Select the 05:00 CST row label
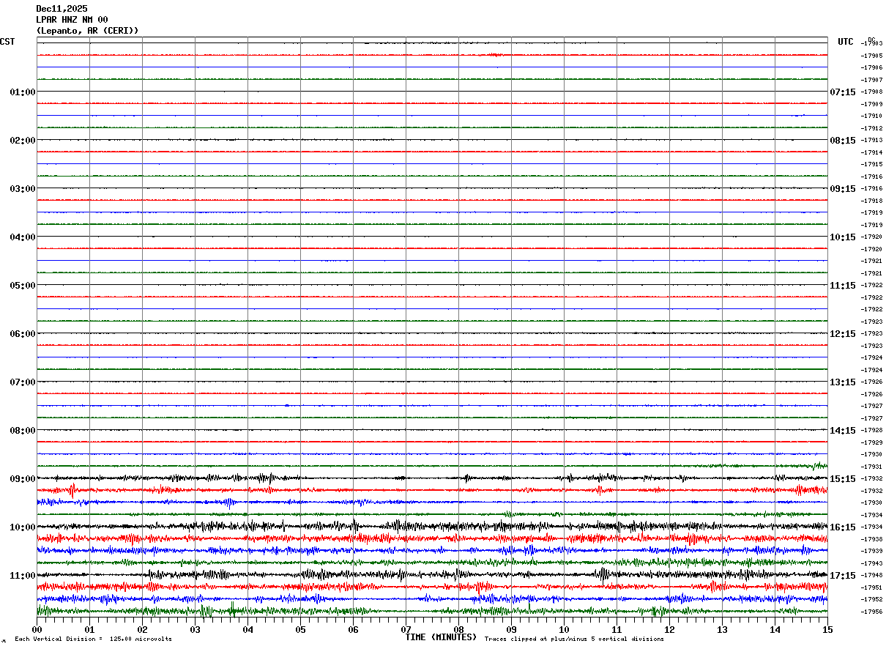Image resolution: width=886 pixels, height=649 pixels. 23,286
